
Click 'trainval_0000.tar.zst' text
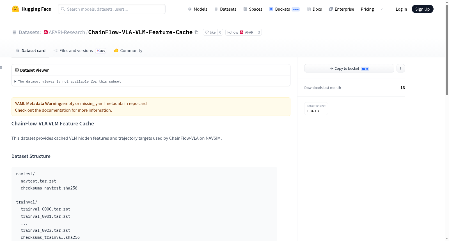tap(45, 209)
